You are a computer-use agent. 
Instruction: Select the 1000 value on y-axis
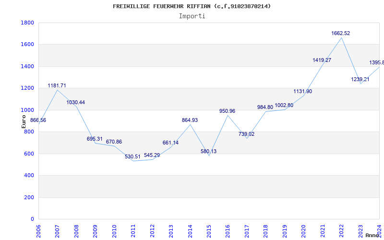pyautogui.click(x=27, y=110)
